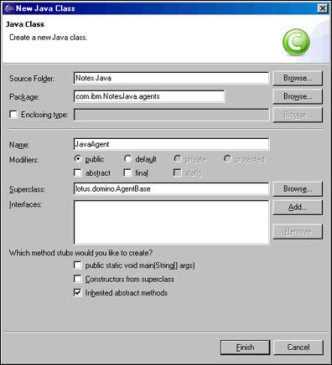Uncheck Inherited abstract methods option
332x365 pixels.
tap(78, 292)
